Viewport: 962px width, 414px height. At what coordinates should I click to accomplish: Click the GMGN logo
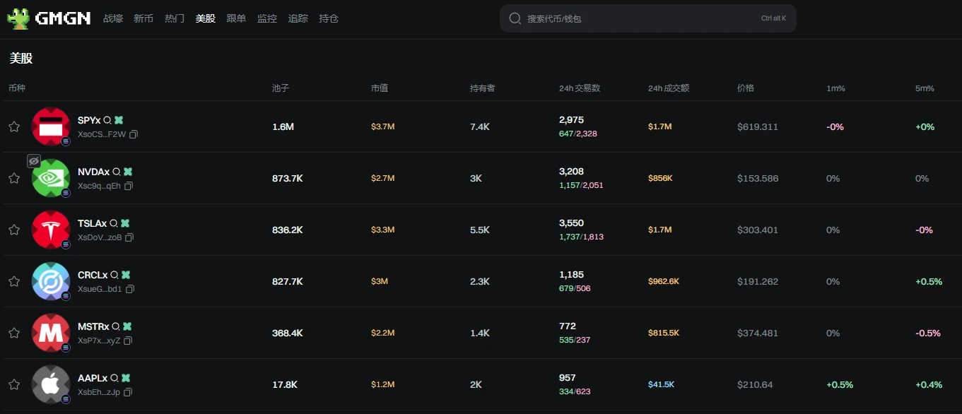click(49, 18)
